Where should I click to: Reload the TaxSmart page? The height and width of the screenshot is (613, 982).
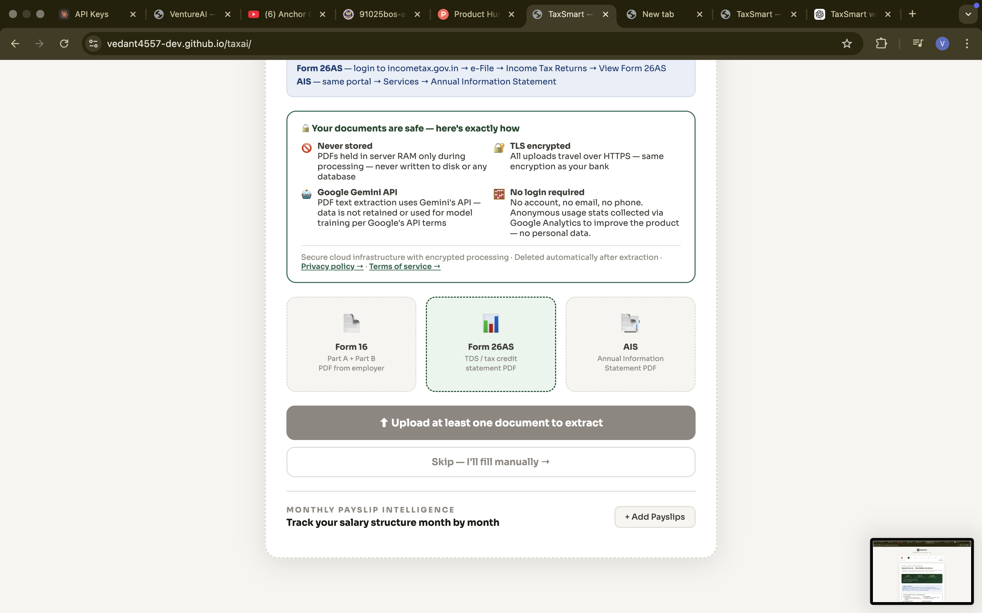[64, 43]
